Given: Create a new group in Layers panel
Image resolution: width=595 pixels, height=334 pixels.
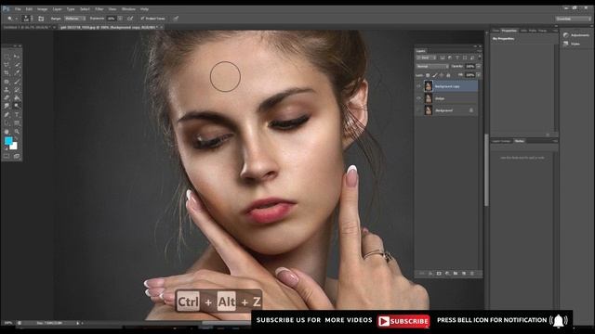Looking at the screenshot, I should pyautogui.click(x=456, y=273).
